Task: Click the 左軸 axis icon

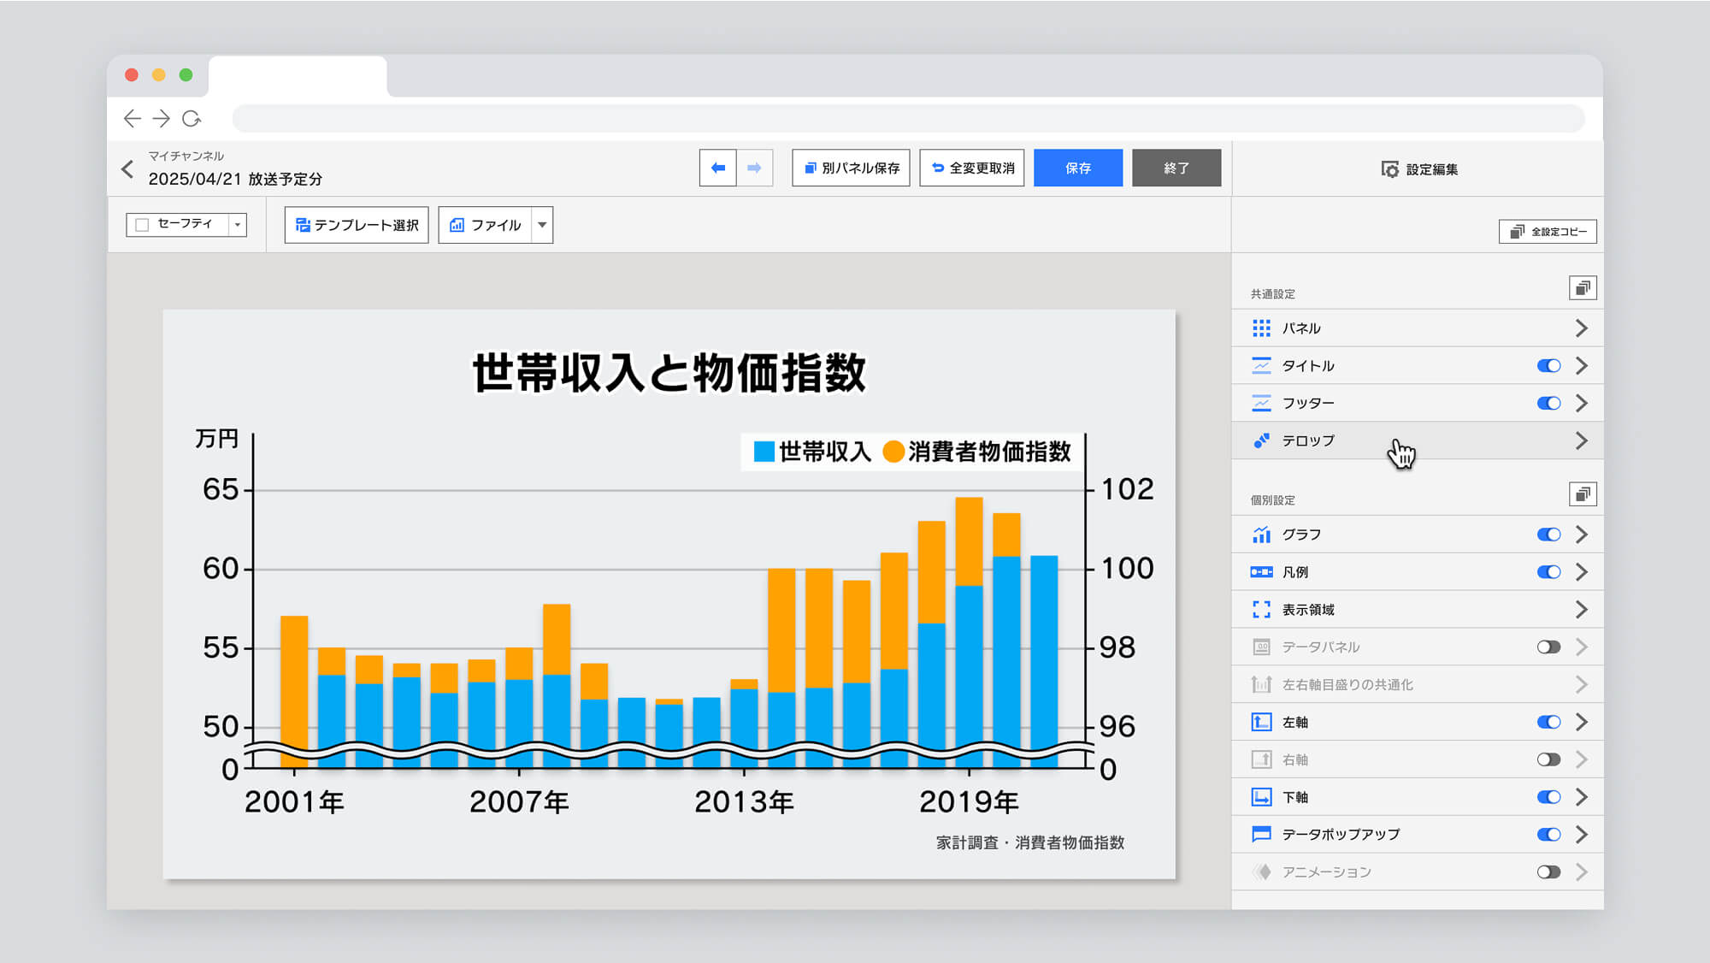Action: click(1261, 722)
